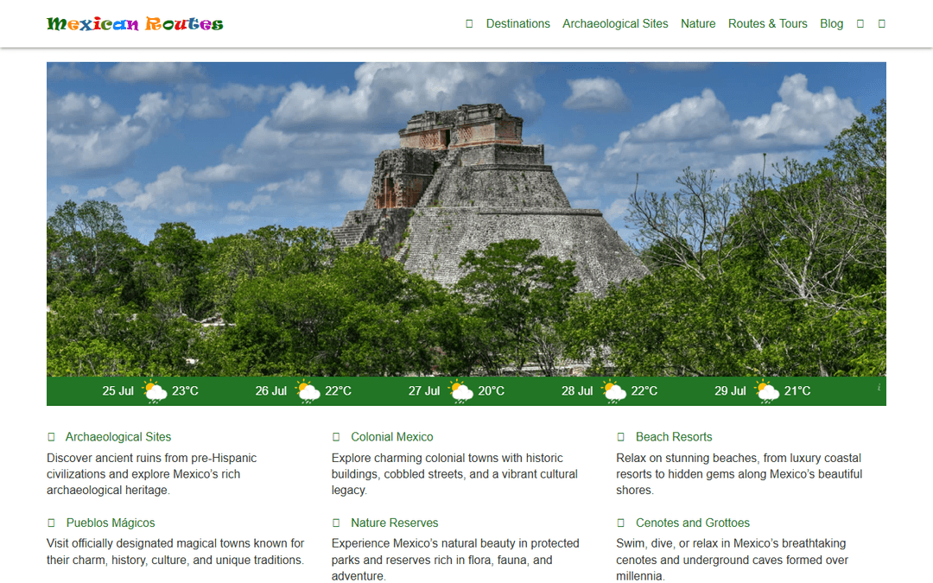The height and width of the screenshot is (583, 933).
Task: Click the 26 Jul forecast date
Action: pos(270,391)
